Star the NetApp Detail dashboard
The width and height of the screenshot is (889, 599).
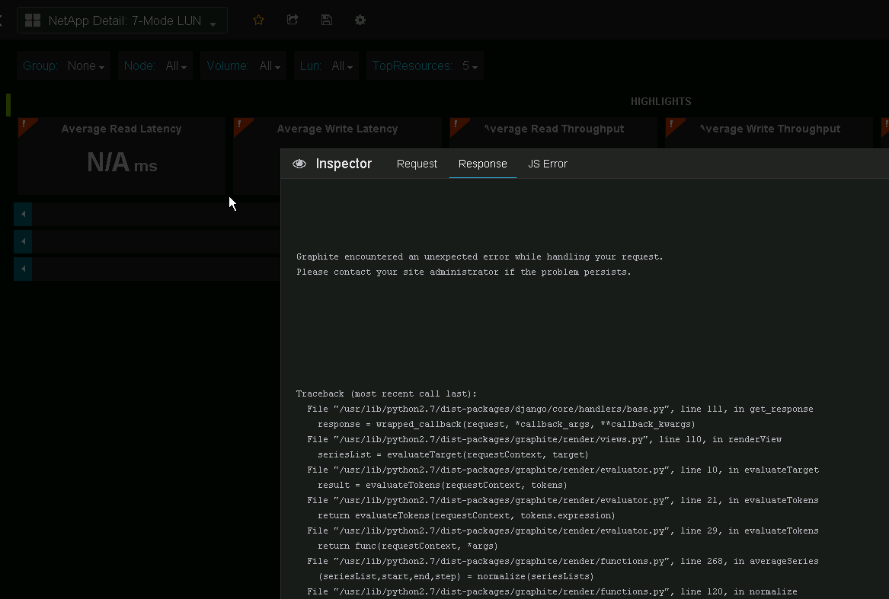(x=258, y=21)
